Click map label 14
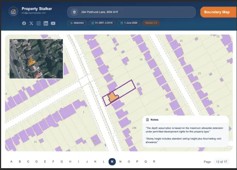The width and height of the screenshot is (237, 170). click(x=141, y=59)
